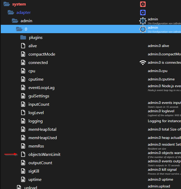Image resolution: width=181 pixels, height=189 pixels.
Task: Collapse the adapter folder
Action: coord(10,13)
